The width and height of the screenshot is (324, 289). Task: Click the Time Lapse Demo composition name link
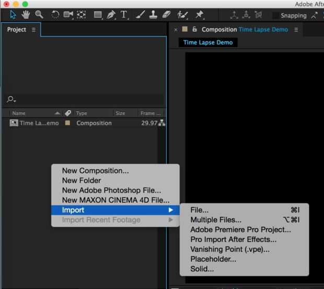click(263, 30)
